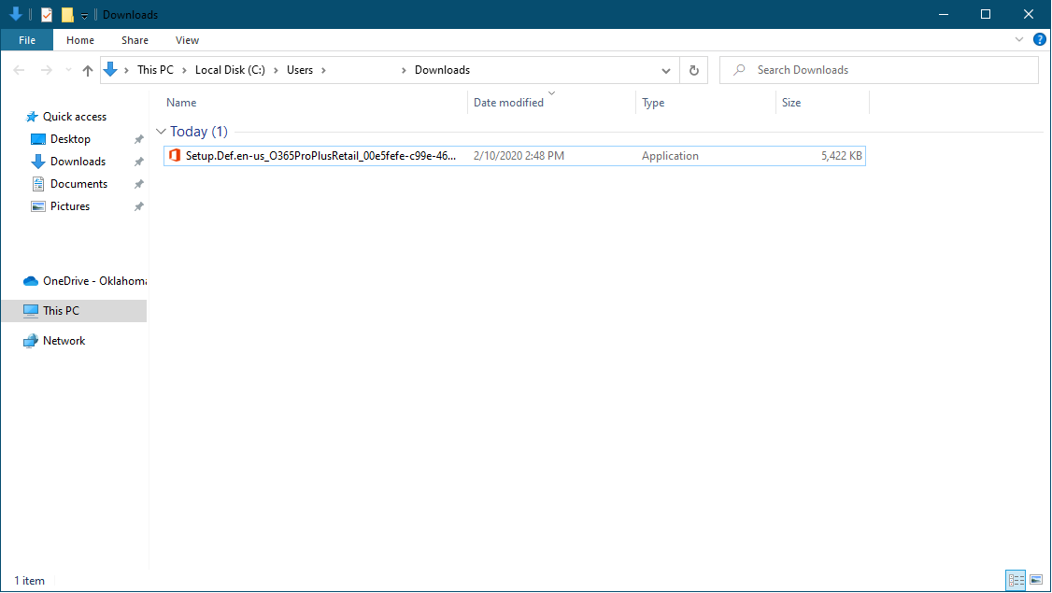The height and width of the screenshot is (593, 1052).
Task: Navigate up one level with the Up arrow
Action: coord(87,69)
